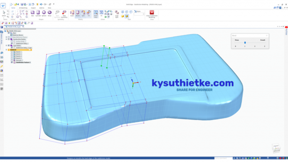The width and height of the screenshot is (288, 162).
Task: Select the Cylinder shape tool
Action: click(x=38, y=13)
